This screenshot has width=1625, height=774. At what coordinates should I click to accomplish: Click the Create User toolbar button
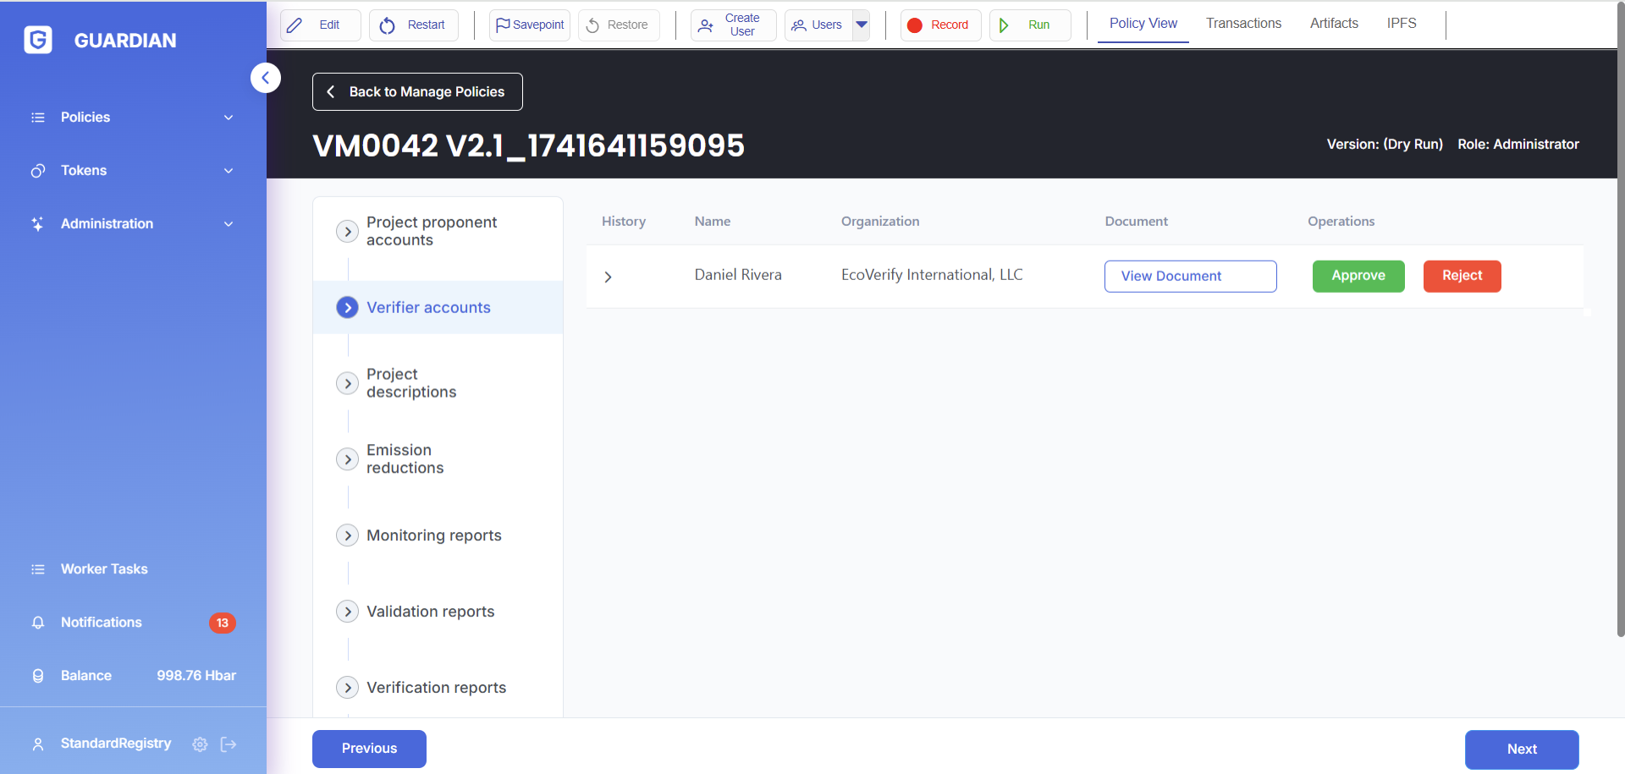[733, 25]
